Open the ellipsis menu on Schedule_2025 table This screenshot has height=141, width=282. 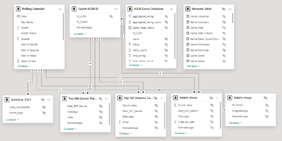[x=49, y=99]
